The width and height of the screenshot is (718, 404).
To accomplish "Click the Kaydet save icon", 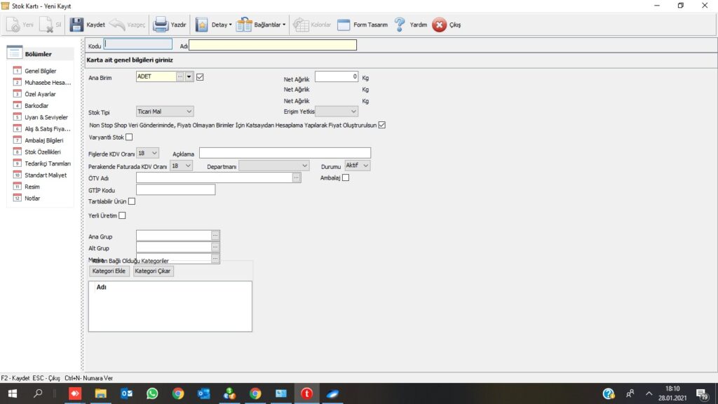I will click(77, 25).
